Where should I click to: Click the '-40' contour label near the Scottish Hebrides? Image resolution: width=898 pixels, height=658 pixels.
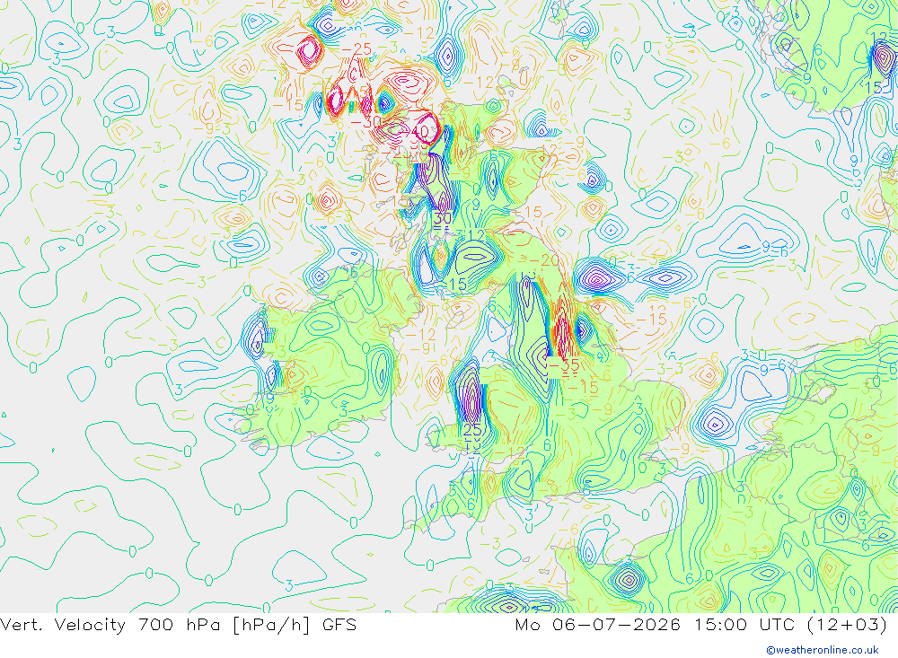[x=415, y=132]
